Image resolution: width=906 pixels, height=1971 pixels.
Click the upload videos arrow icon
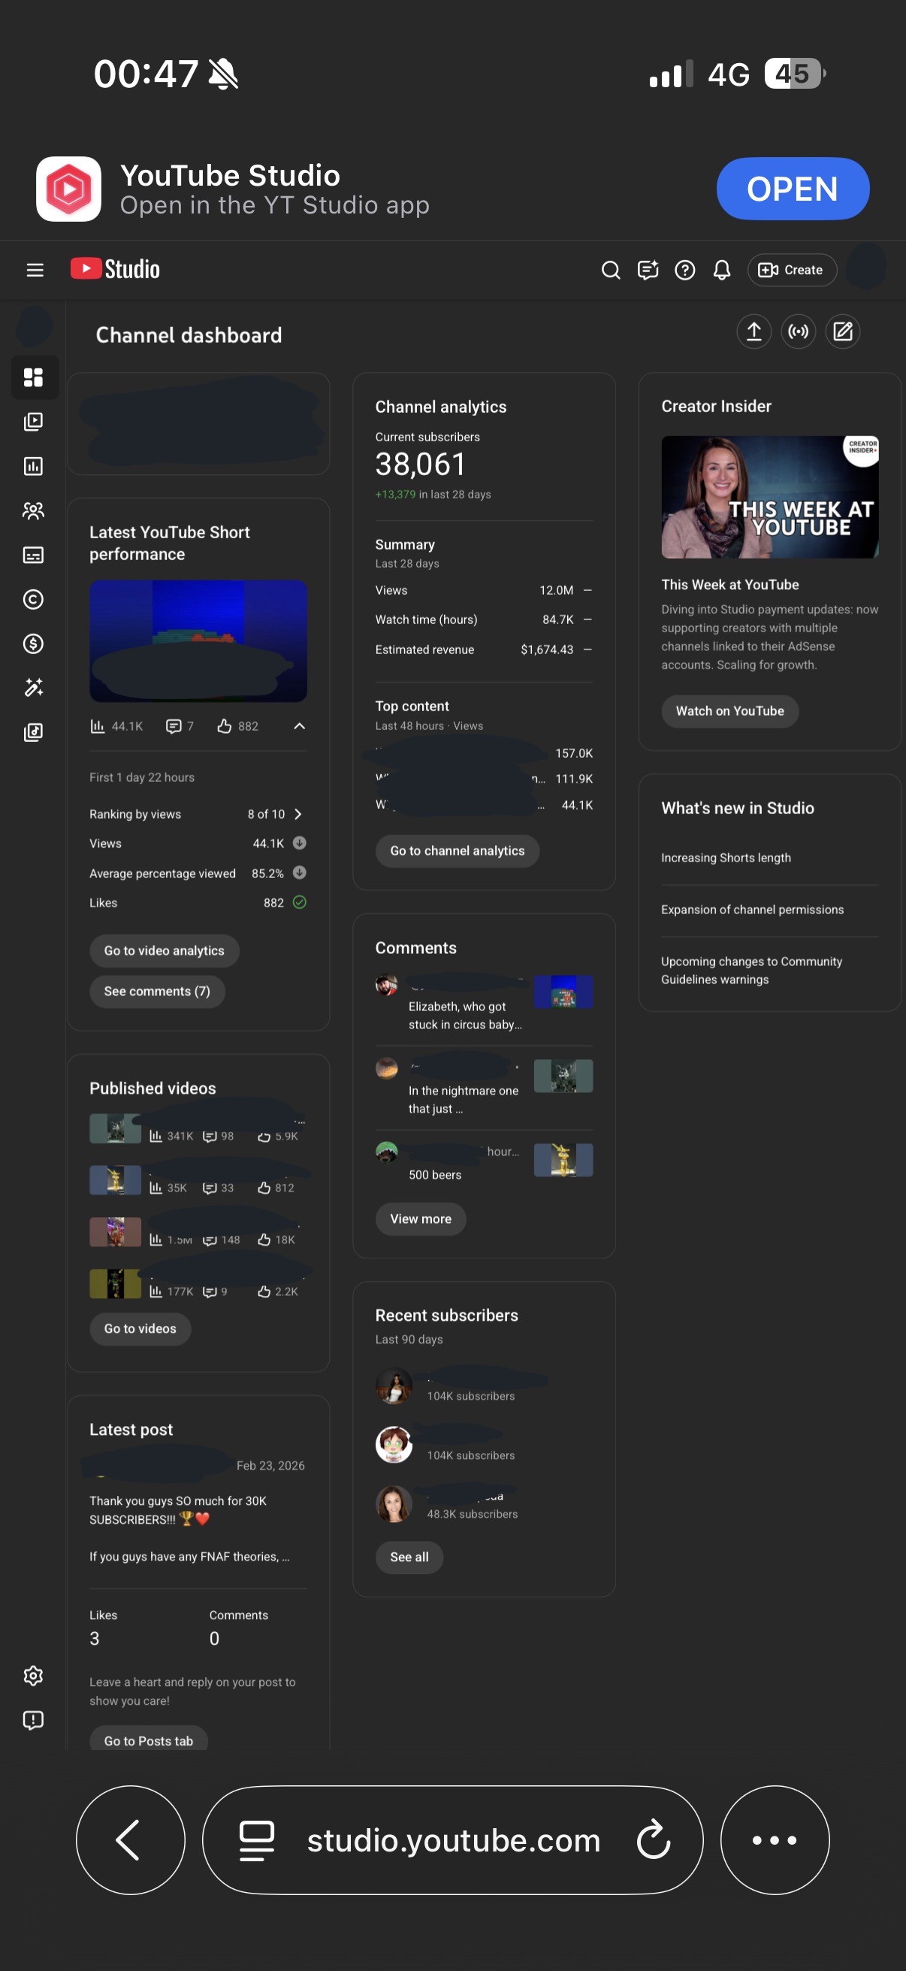(753, 332)
